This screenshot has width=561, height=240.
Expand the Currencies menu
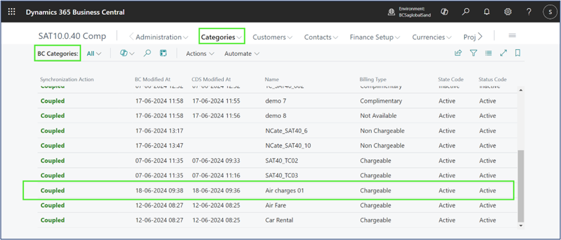tap(432, 37)
